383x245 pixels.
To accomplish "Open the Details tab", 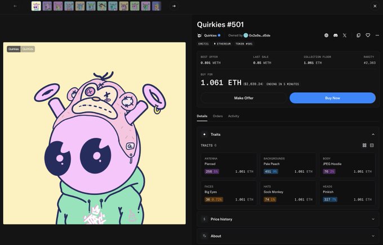I will [x=202, y=116].
